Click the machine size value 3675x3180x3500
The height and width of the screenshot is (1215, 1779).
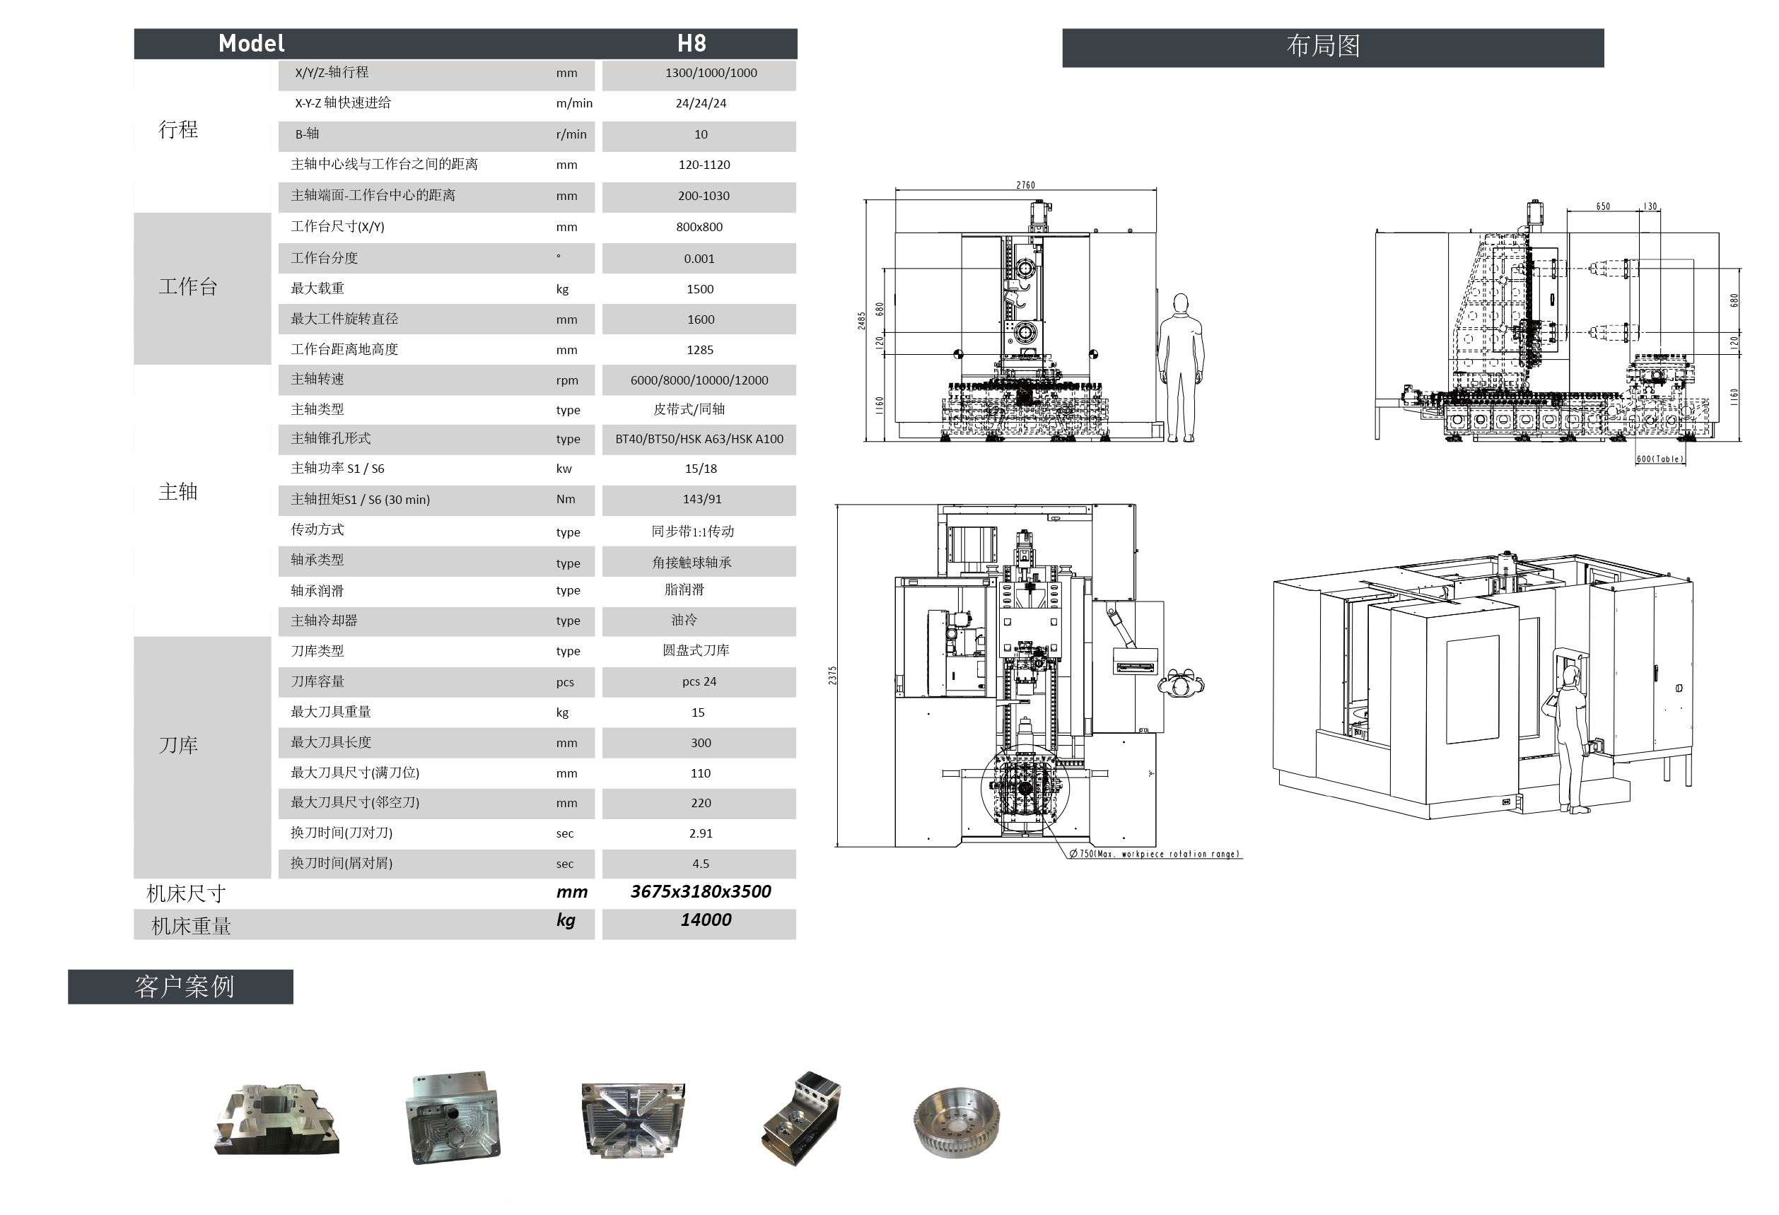(x=701, y=891)
